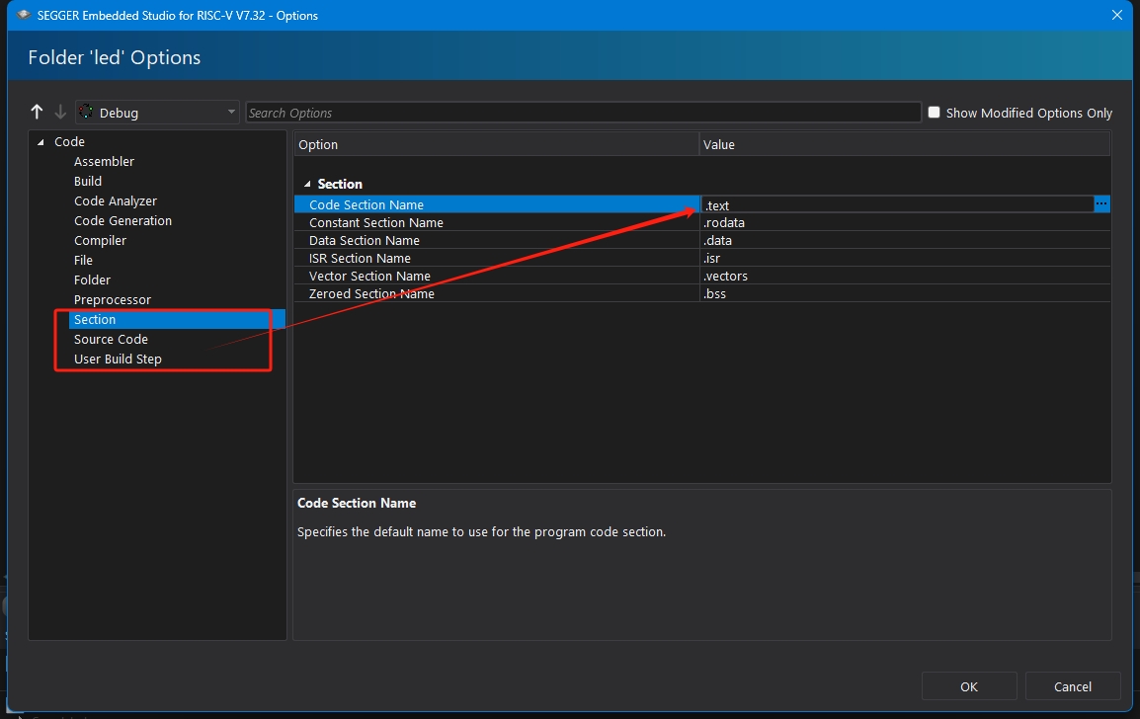Select File in the options tree
Screen dimensions: 1140x719
(84, 261)
